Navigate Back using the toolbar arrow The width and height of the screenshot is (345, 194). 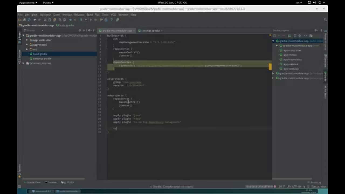coord(70,20)
